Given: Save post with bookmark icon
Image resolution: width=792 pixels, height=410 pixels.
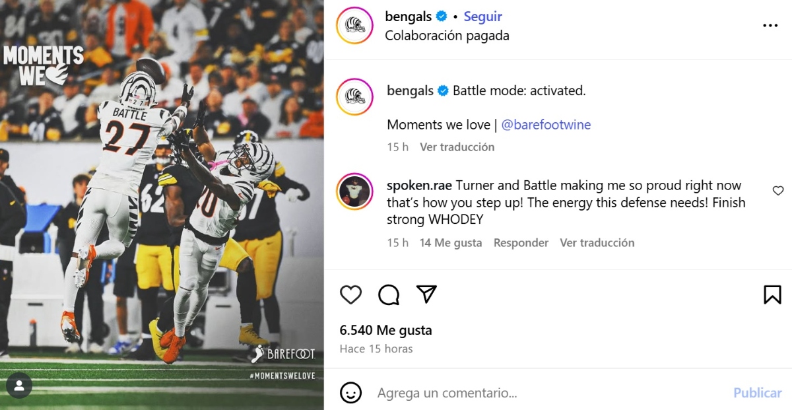Looking at the screenshot, I should point(772,294).
